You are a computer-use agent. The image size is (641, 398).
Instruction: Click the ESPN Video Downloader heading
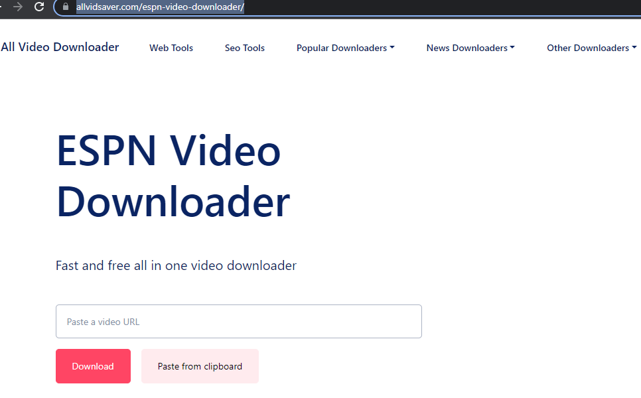pyautogui.click(x=173, y=176)
